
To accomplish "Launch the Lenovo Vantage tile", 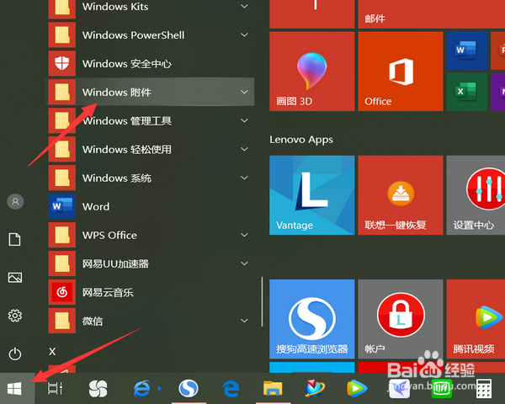I will coord(311,195).
